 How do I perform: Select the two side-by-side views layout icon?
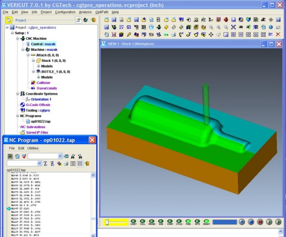[x=233, y=34]
